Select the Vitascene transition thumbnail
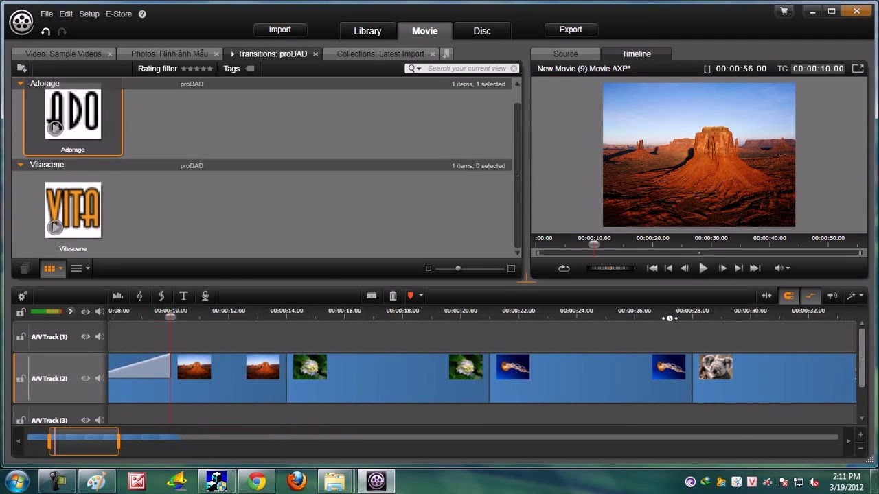 tap(73, 210)
